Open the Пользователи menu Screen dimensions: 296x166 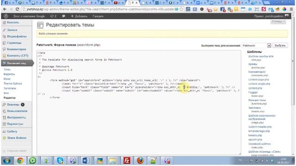click(17, 111)
